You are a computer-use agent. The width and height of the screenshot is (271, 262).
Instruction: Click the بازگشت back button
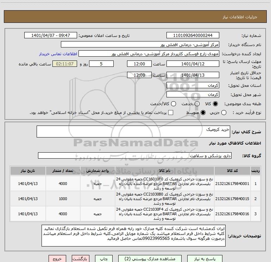(x=81, y=259)
